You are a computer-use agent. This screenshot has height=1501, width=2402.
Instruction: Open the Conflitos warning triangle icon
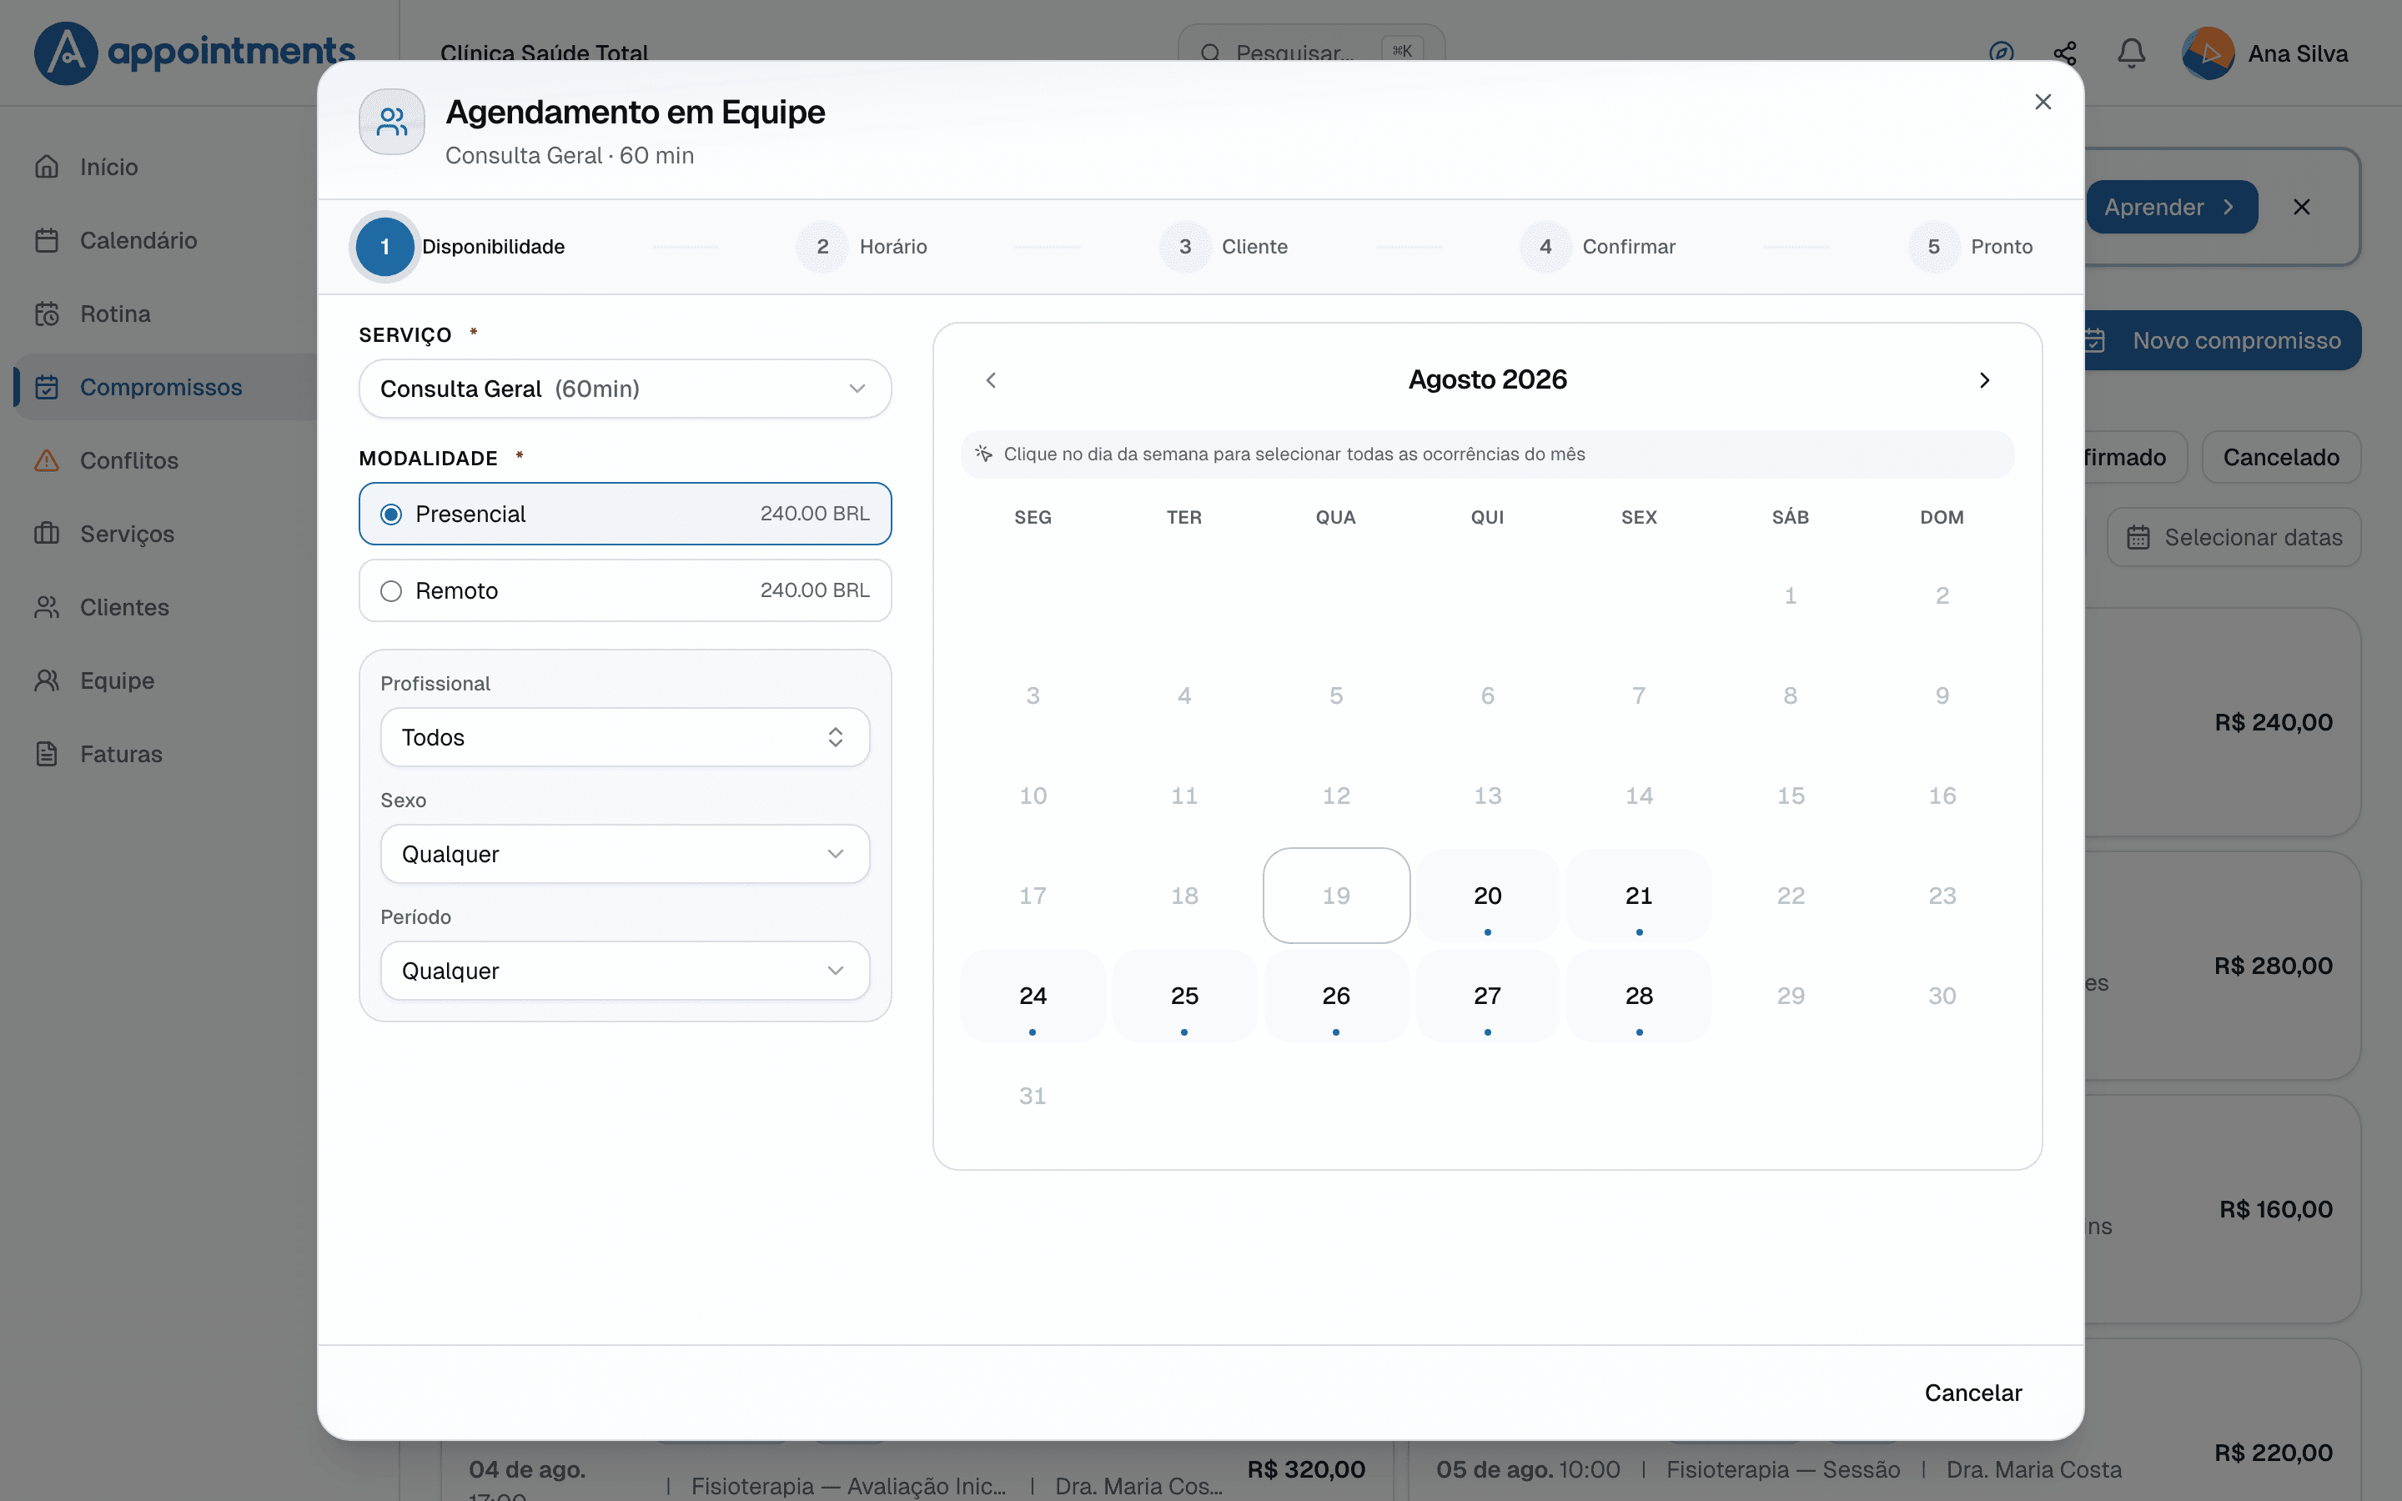(47, 460)
